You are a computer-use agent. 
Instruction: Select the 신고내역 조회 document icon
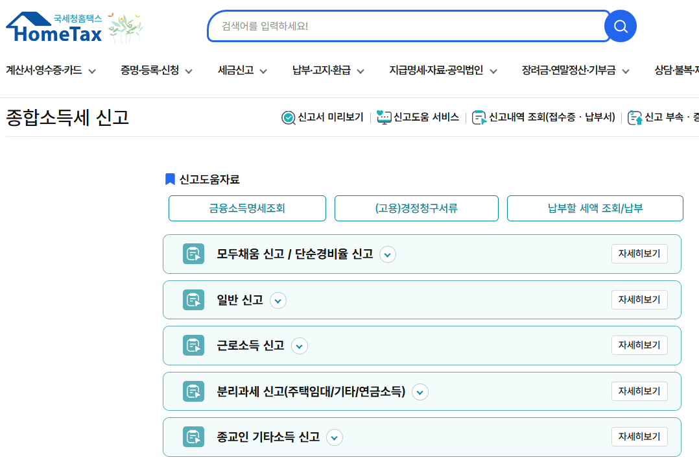478,118
